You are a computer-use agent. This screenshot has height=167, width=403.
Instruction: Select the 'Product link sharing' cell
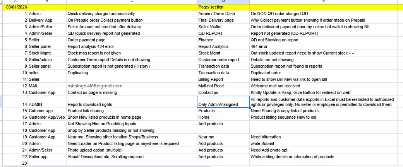pyautogui.click(x=132, y=111)
